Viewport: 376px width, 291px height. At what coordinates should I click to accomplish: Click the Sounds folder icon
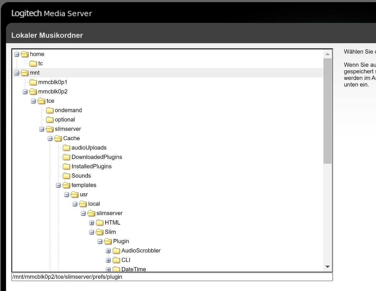pos(66,176)
